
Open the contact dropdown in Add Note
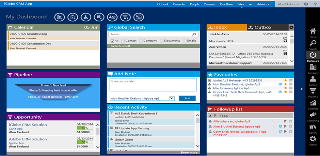point(172,98)
